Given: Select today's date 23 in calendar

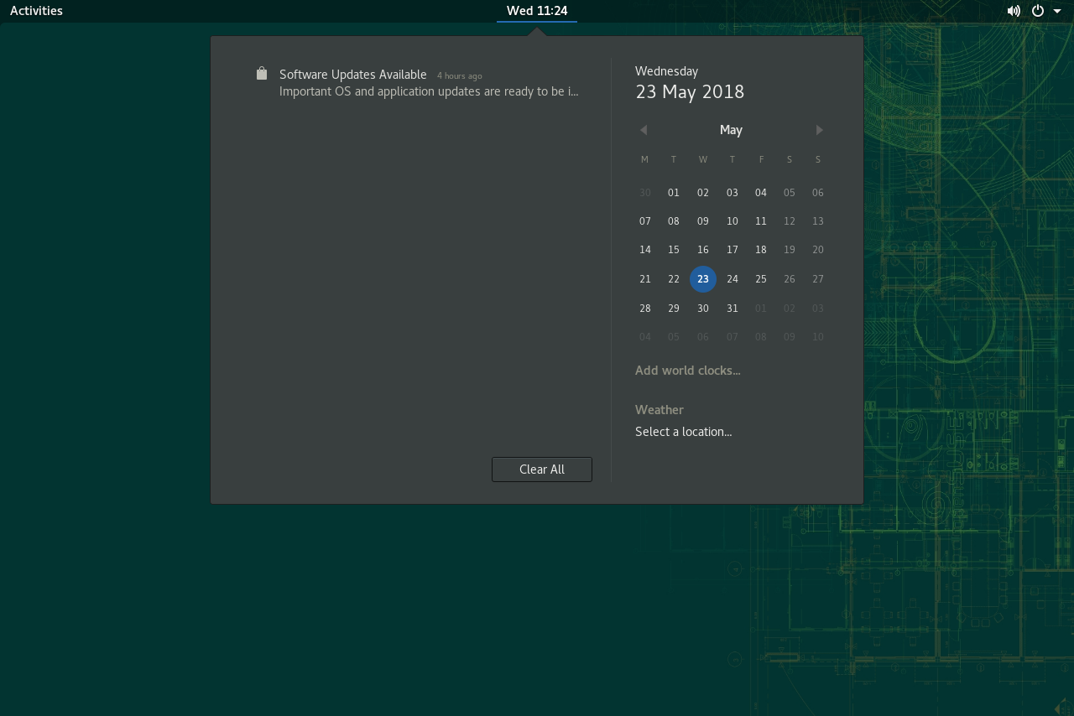Looking at the screenshot, I should [x=703, y=279].
